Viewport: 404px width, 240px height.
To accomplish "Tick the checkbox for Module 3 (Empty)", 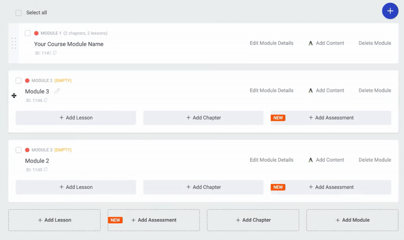I will pyautogui.click(x=19, y=150).
